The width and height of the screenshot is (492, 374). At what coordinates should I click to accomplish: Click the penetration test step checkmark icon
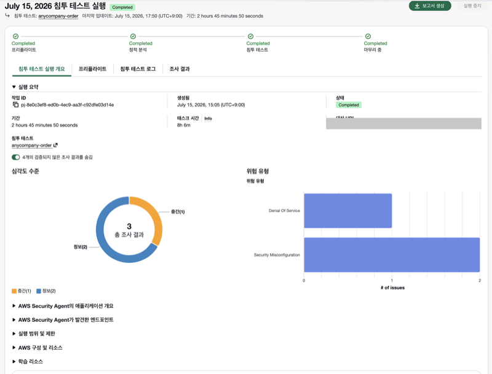250,36
